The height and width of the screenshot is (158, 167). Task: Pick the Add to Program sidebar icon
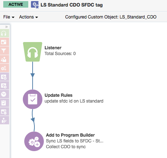[4, 77]
